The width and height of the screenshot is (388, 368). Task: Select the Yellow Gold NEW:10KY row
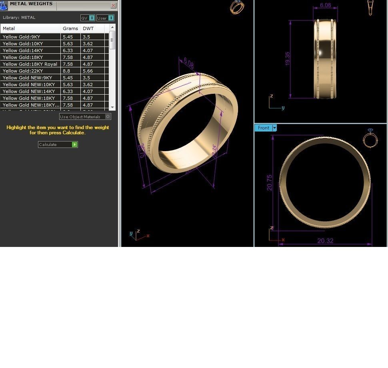point(54,85)
